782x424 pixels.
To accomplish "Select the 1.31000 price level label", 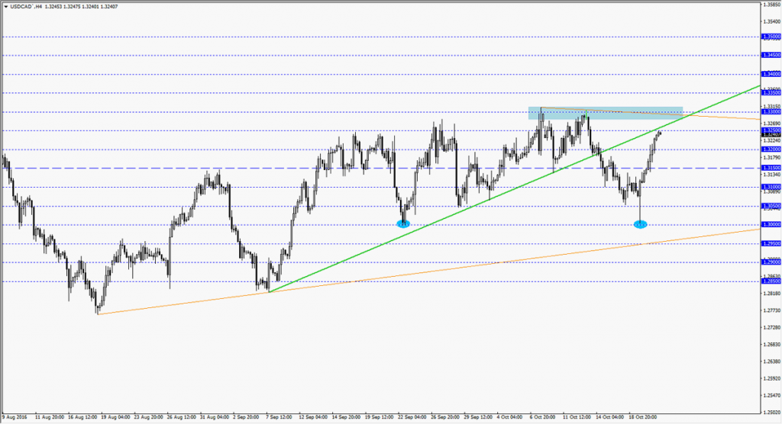I will (771, 188).
